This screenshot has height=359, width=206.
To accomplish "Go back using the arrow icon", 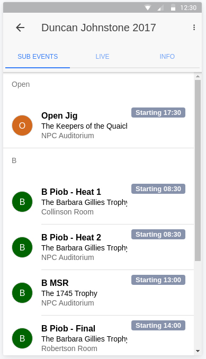I will pyautogui.click(x=20, y=28).
